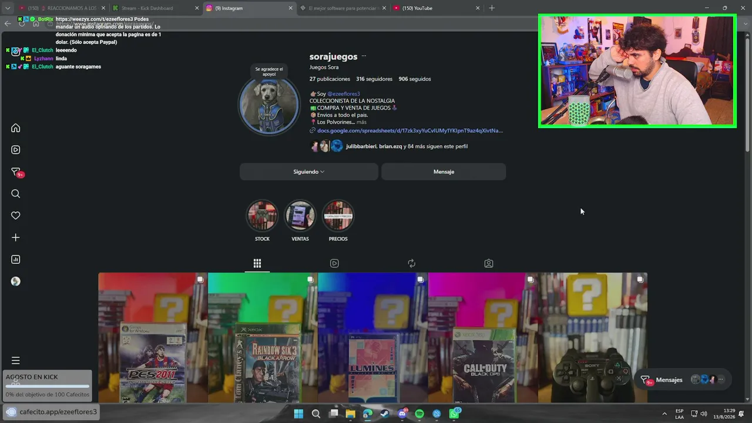Switch to the Kick Dashboard tab
752x423 pixels.
[x=155, y=8]
